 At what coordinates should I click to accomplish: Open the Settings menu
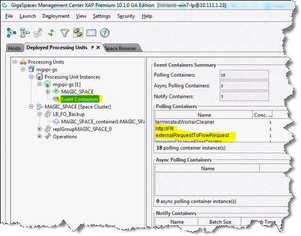(102, 16)
